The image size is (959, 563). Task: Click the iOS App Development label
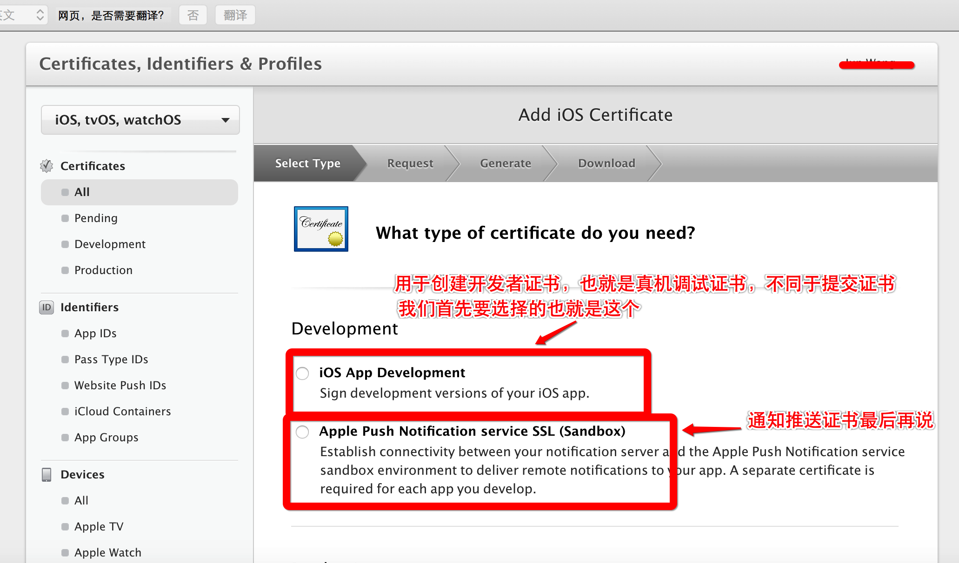click(392, 373)
